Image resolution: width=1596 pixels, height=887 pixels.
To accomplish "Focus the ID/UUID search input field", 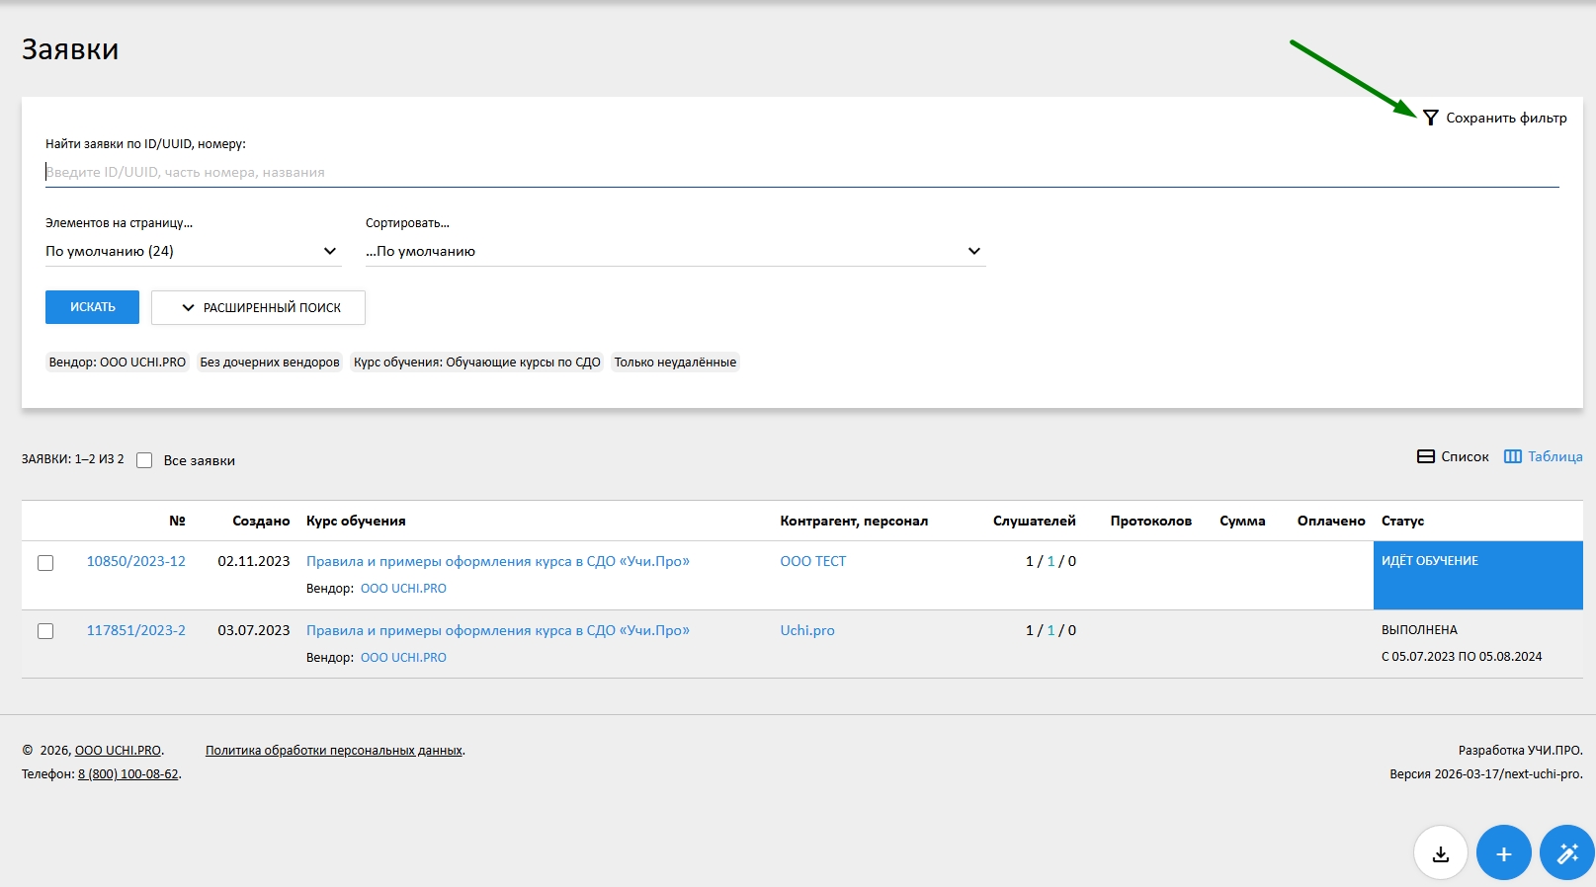I will coord(800,172).
